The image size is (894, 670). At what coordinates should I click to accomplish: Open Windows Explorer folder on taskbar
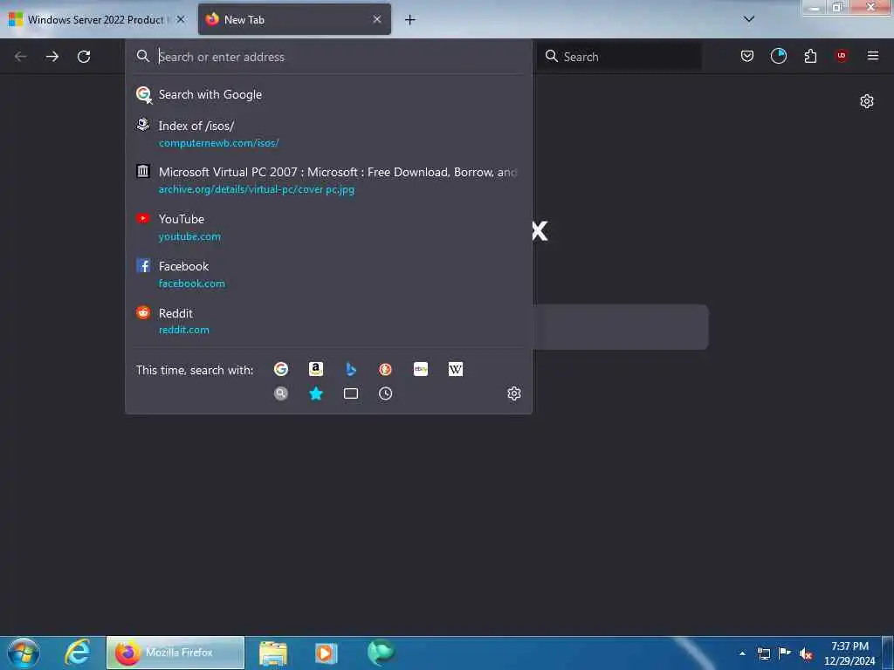[x=273, y=653]
